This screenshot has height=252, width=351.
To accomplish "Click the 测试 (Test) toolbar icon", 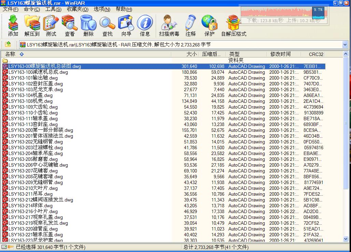I will (51, 23).
